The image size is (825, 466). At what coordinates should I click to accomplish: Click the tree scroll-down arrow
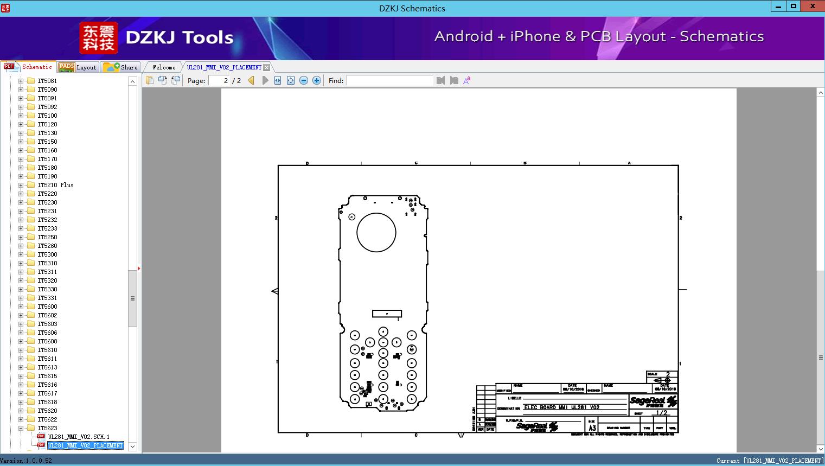pyautogui.click(x=132, y=446)
